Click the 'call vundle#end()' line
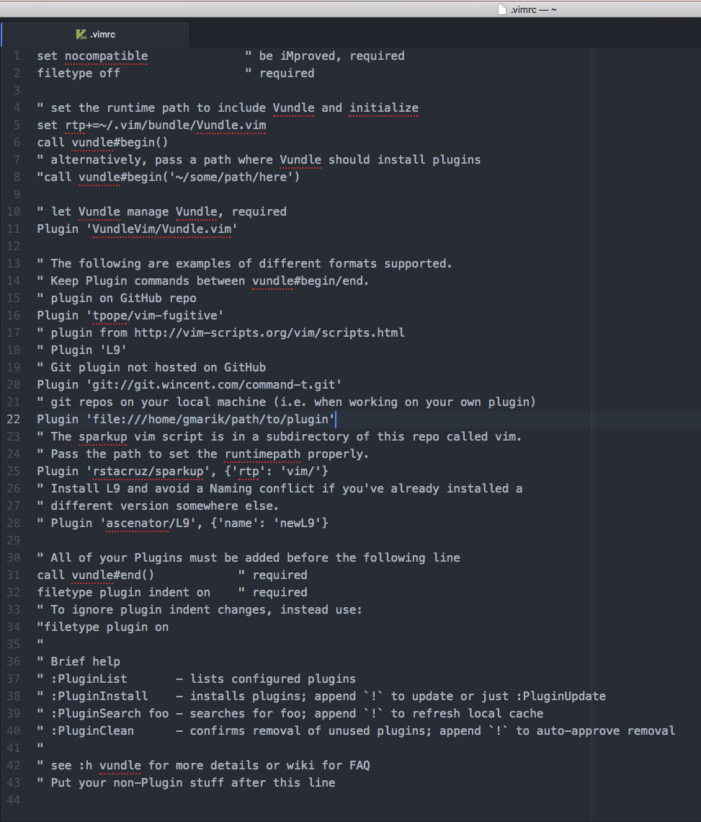The image size is (701, 822). (x=95, y=575)
